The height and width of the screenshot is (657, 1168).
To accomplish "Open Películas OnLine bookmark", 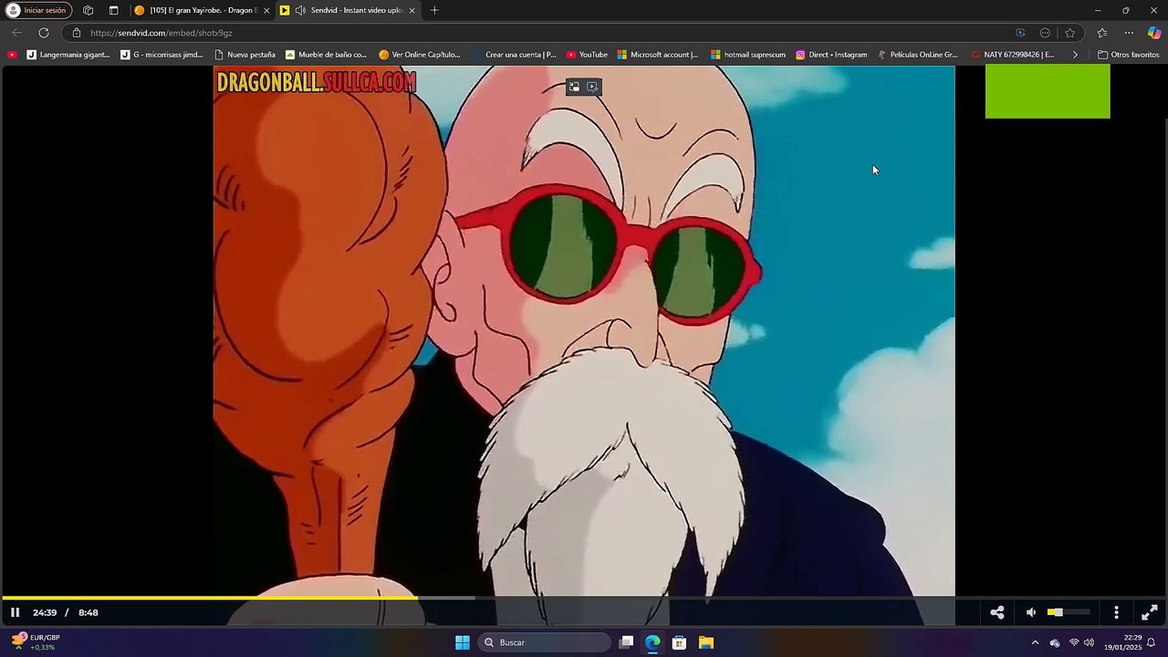I will coord(918,55).
